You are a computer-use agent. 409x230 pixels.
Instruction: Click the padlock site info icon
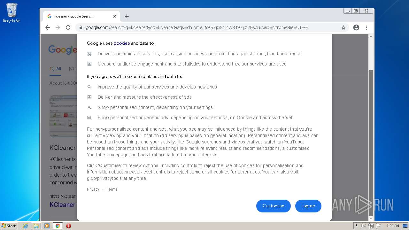pos(81,27)
